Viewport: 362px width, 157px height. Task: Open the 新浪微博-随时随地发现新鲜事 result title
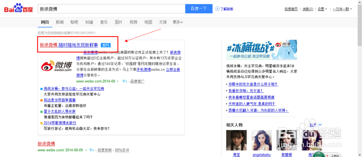coord(69,45)
